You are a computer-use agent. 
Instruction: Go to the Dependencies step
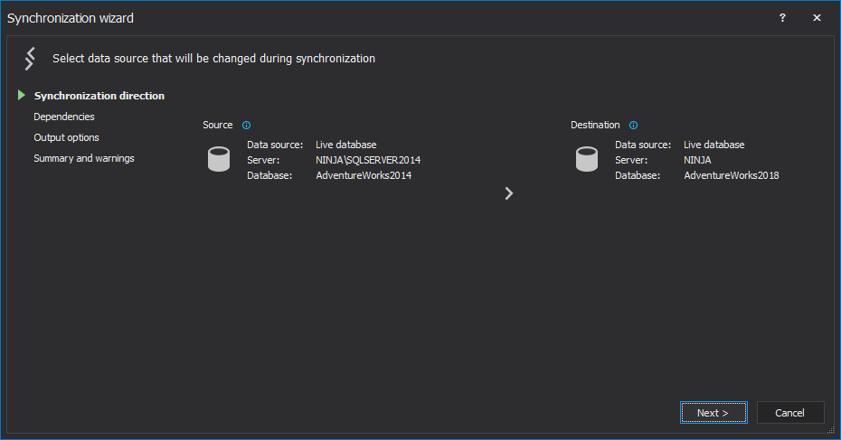pyautogui.click(x=64, y=117)
